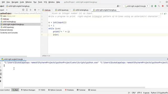Open the run configuration dropdown 'solid right angled triangle'
This screenshot has height=94, width=168.
tap(136, 6)
